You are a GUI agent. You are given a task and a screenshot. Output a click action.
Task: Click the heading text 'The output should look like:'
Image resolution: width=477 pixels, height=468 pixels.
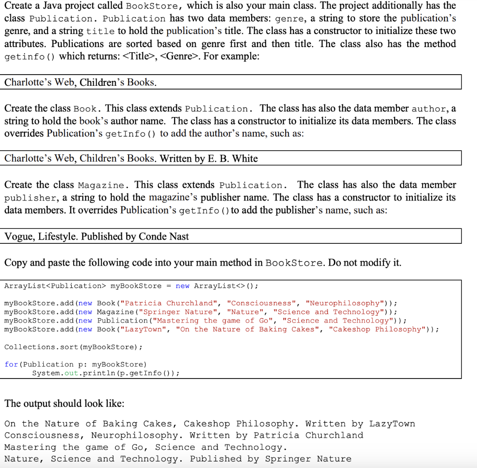[x=64, y=403]
